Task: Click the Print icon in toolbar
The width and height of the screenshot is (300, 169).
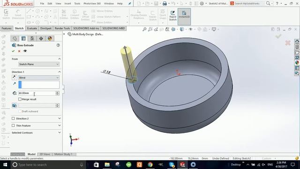Action: [x=165, y=3]
